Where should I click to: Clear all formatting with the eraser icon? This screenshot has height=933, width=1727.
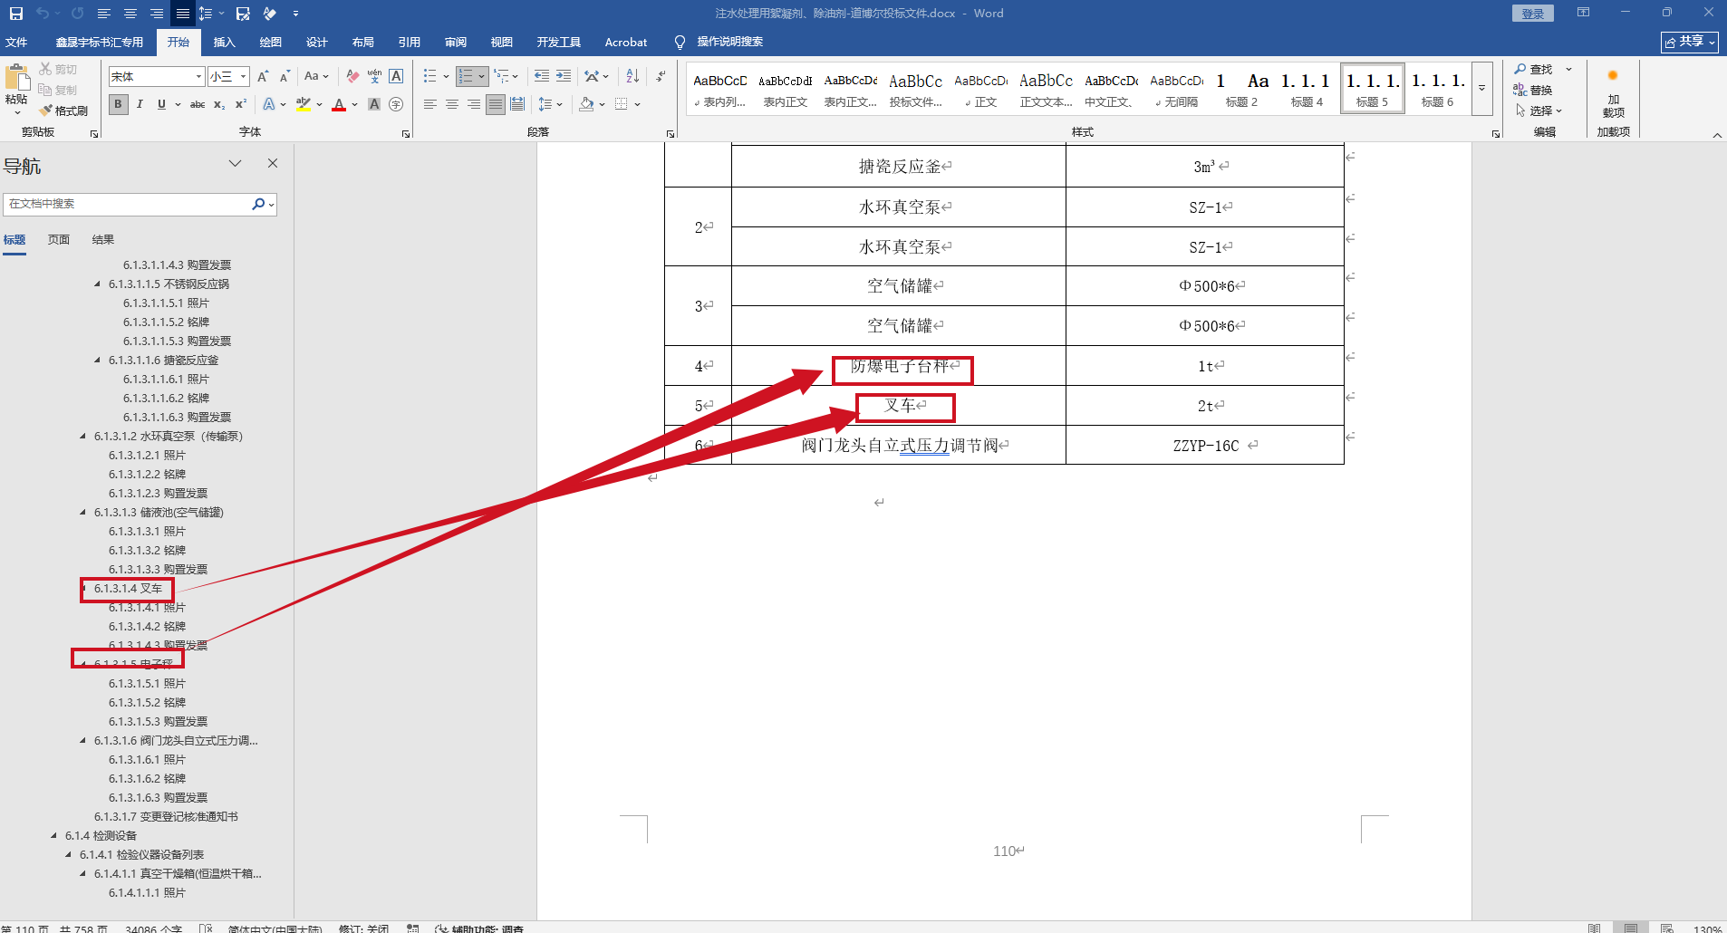(x=352, y=77)
